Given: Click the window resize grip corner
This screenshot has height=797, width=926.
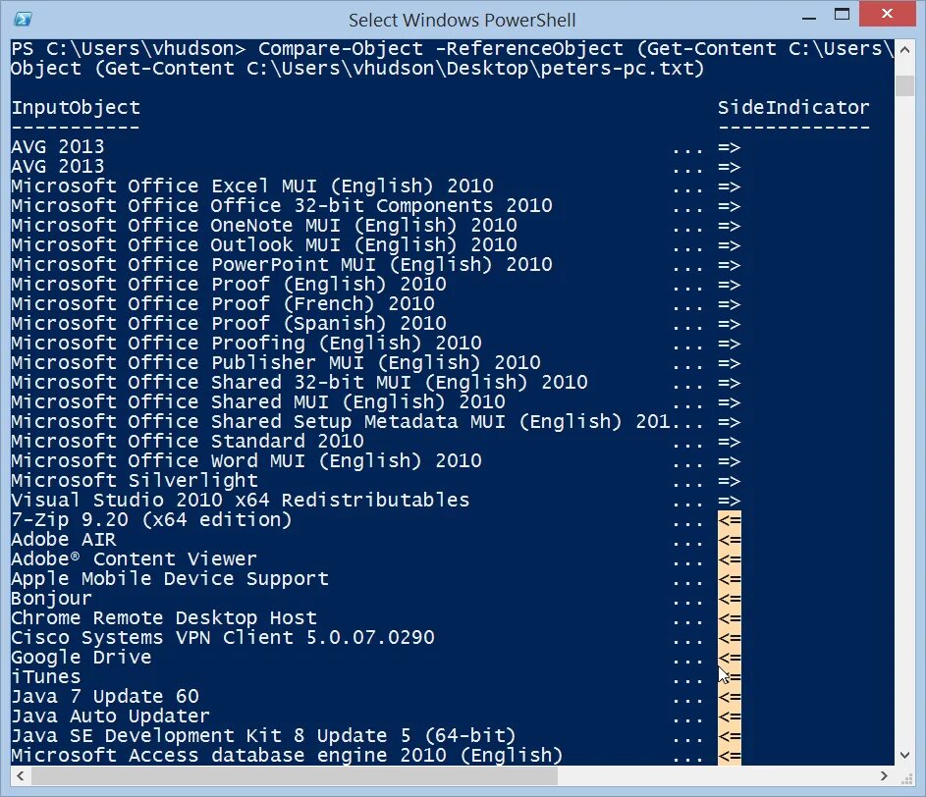Looking at the screenshot, I should pos(906,778).
